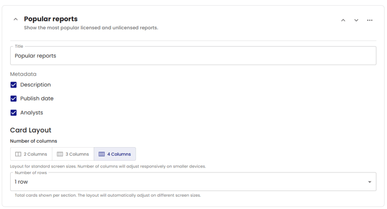Move section up with the up arrow
The height and width of the screenshot is (209, 387).
(x=343, y=20)
